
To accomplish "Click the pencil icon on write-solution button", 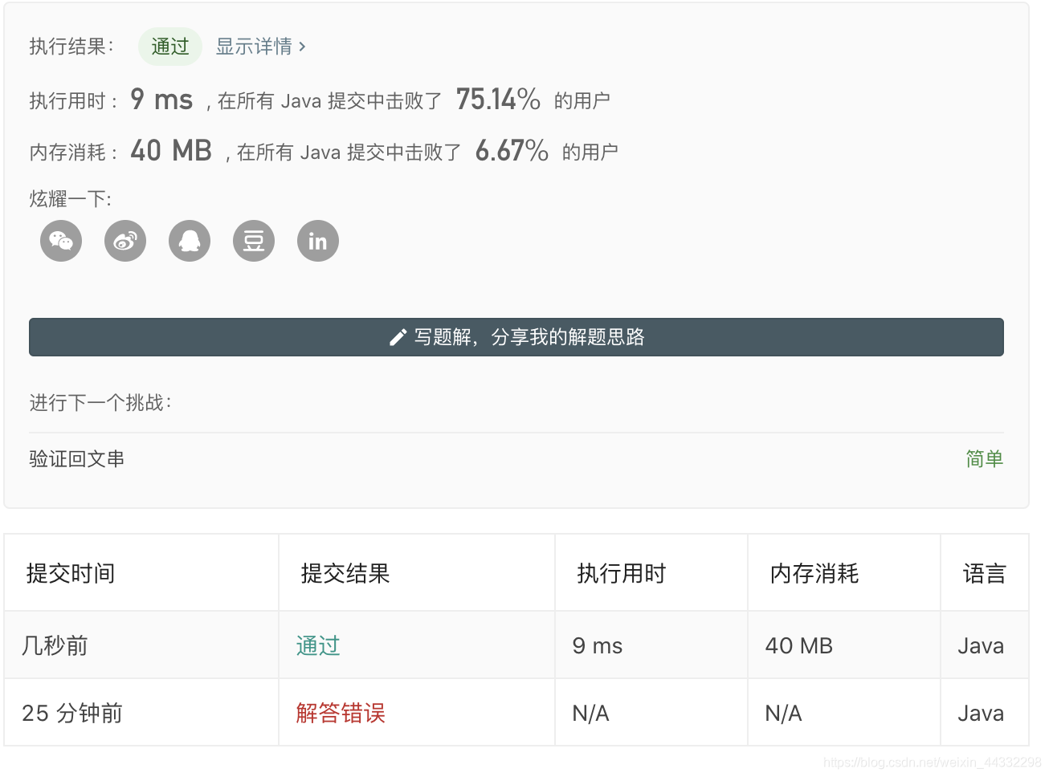I will (397, 337).
